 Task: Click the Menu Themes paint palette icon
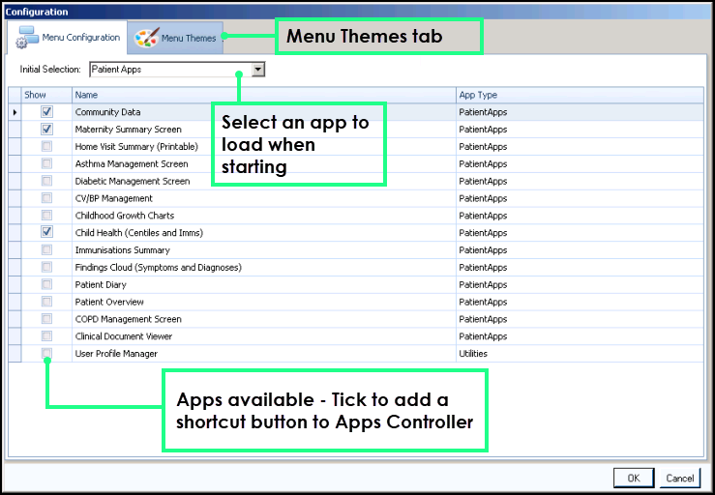146,39
